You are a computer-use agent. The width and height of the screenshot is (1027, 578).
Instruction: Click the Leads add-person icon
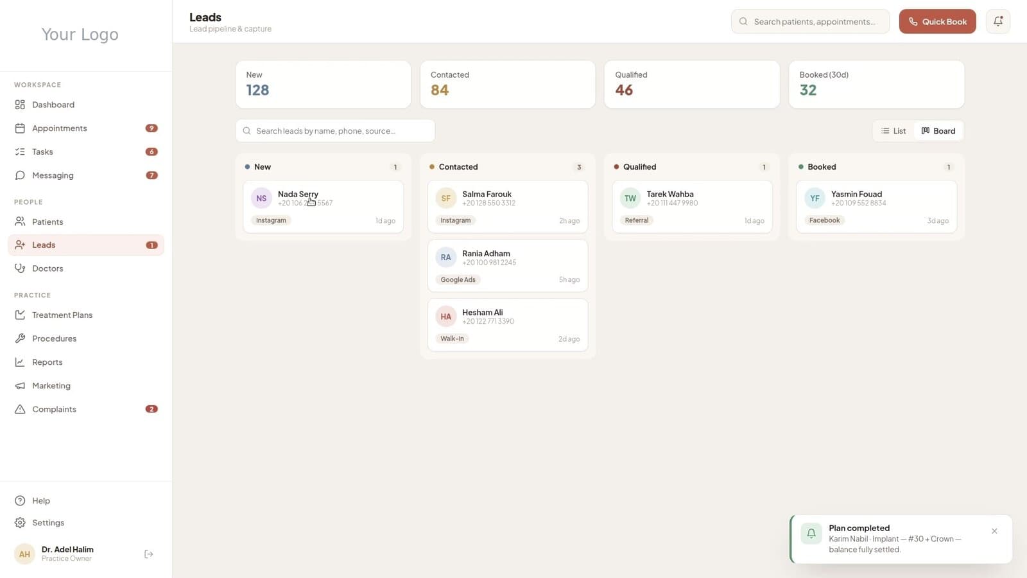pyautogui.click(x=20, y=245)
